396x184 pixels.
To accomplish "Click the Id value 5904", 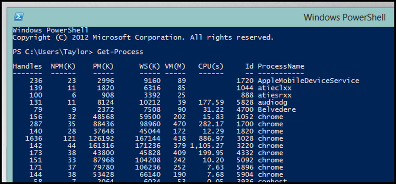I will pos(245,175).
